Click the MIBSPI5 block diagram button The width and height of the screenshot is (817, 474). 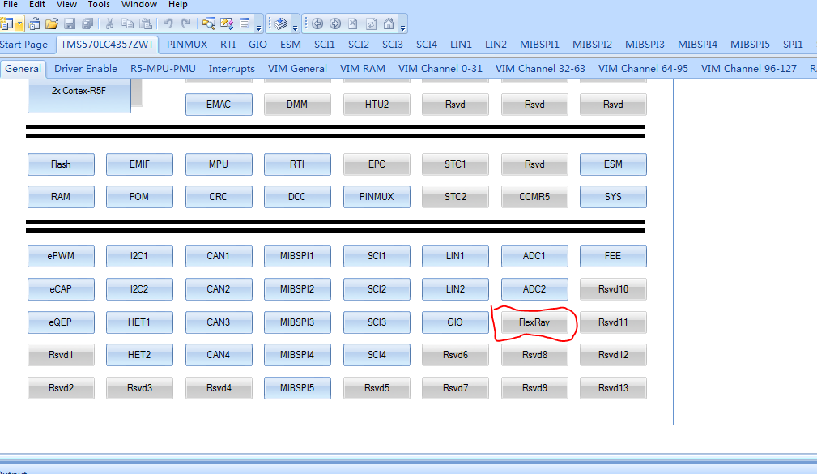[297, 388]
